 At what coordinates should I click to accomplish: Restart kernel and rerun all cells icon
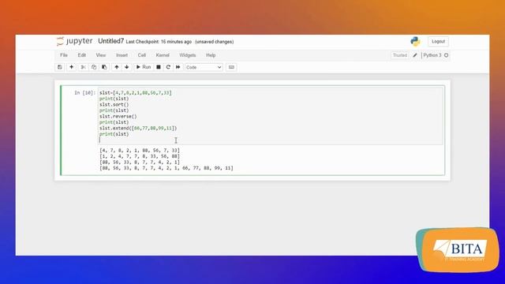178,67
